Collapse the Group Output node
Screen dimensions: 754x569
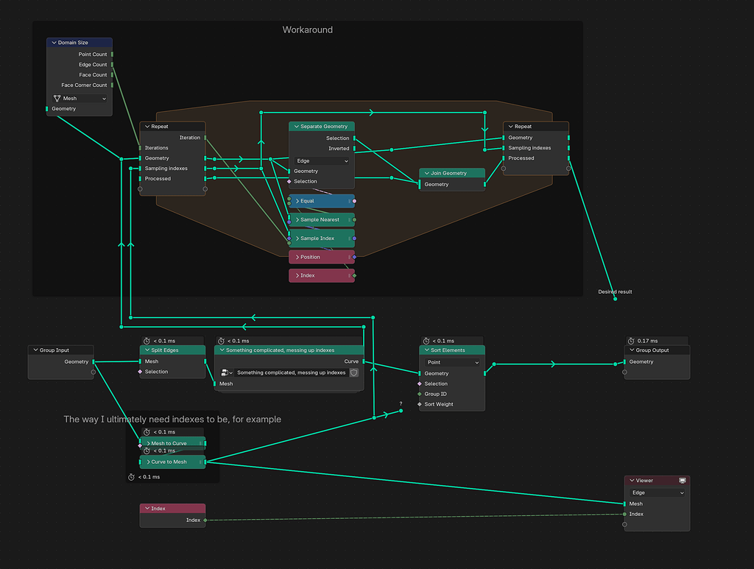(x=632, y=350)
